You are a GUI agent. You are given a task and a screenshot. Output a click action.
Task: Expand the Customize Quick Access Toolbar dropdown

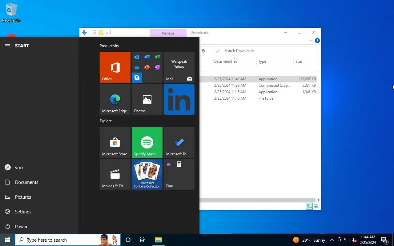pyautogui.click(x=107, y=33)
